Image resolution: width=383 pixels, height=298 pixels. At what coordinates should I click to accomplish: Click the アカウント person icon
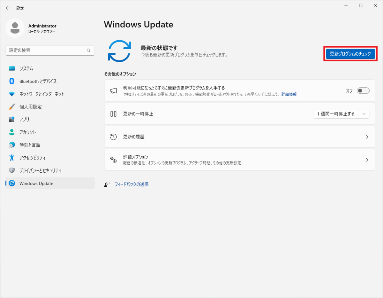12,132
